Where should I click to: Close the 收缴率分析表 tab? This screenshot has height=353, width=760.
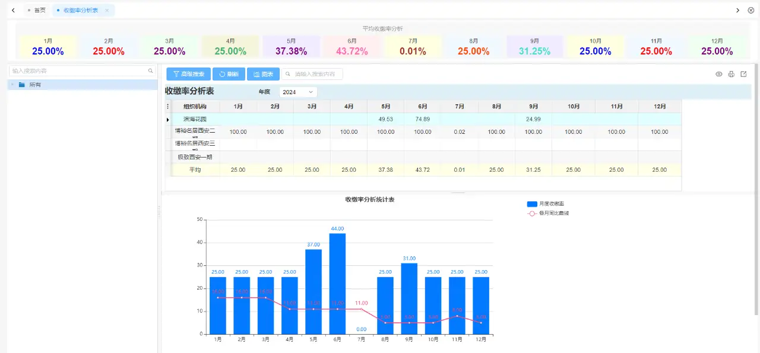coord(107,10)
